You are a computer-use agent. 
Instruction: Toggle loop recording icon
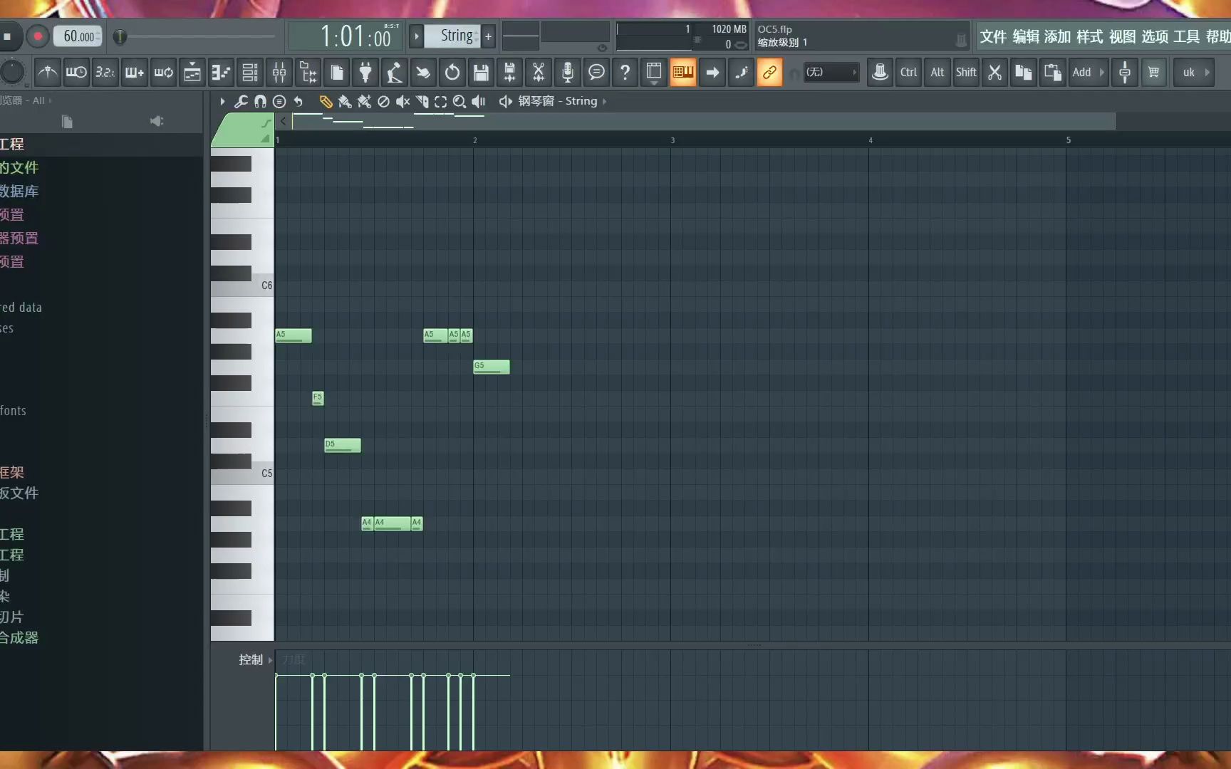163,73
